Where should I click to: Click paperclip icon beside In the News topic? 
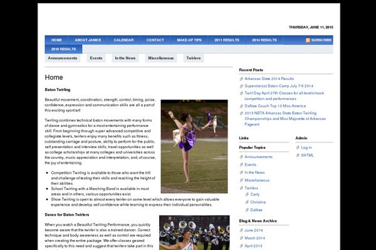241,172
